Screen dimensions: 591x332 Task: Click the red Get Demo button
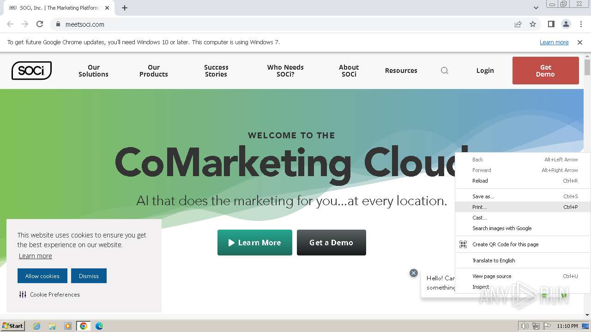point(545,71)
